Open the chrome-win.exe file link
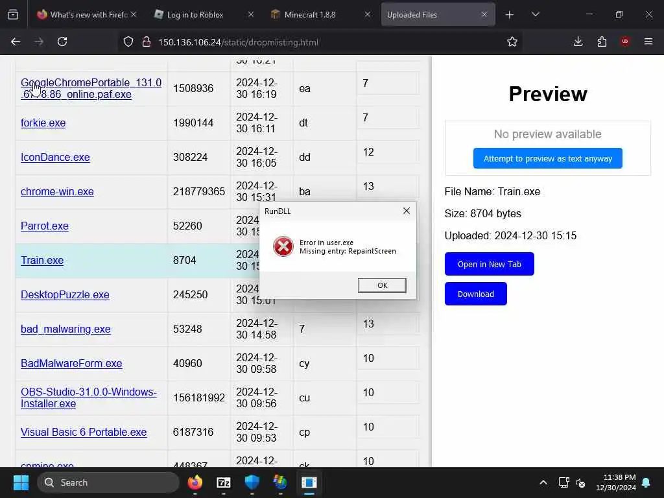664x498 pixels. pyautogui.click(x=57, y=191)
